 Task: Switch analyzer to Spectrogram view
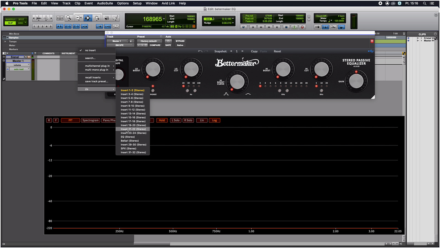click(90, 120)
